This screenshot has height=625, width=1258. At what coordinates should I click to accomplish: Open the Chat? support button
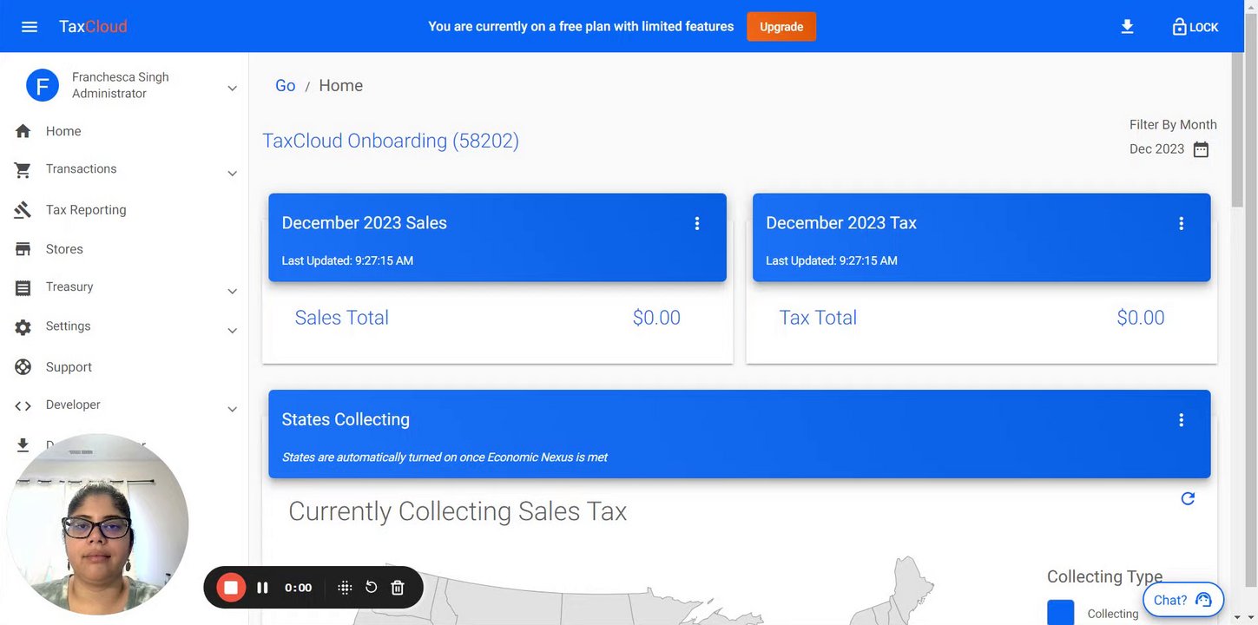[1183, 600]
